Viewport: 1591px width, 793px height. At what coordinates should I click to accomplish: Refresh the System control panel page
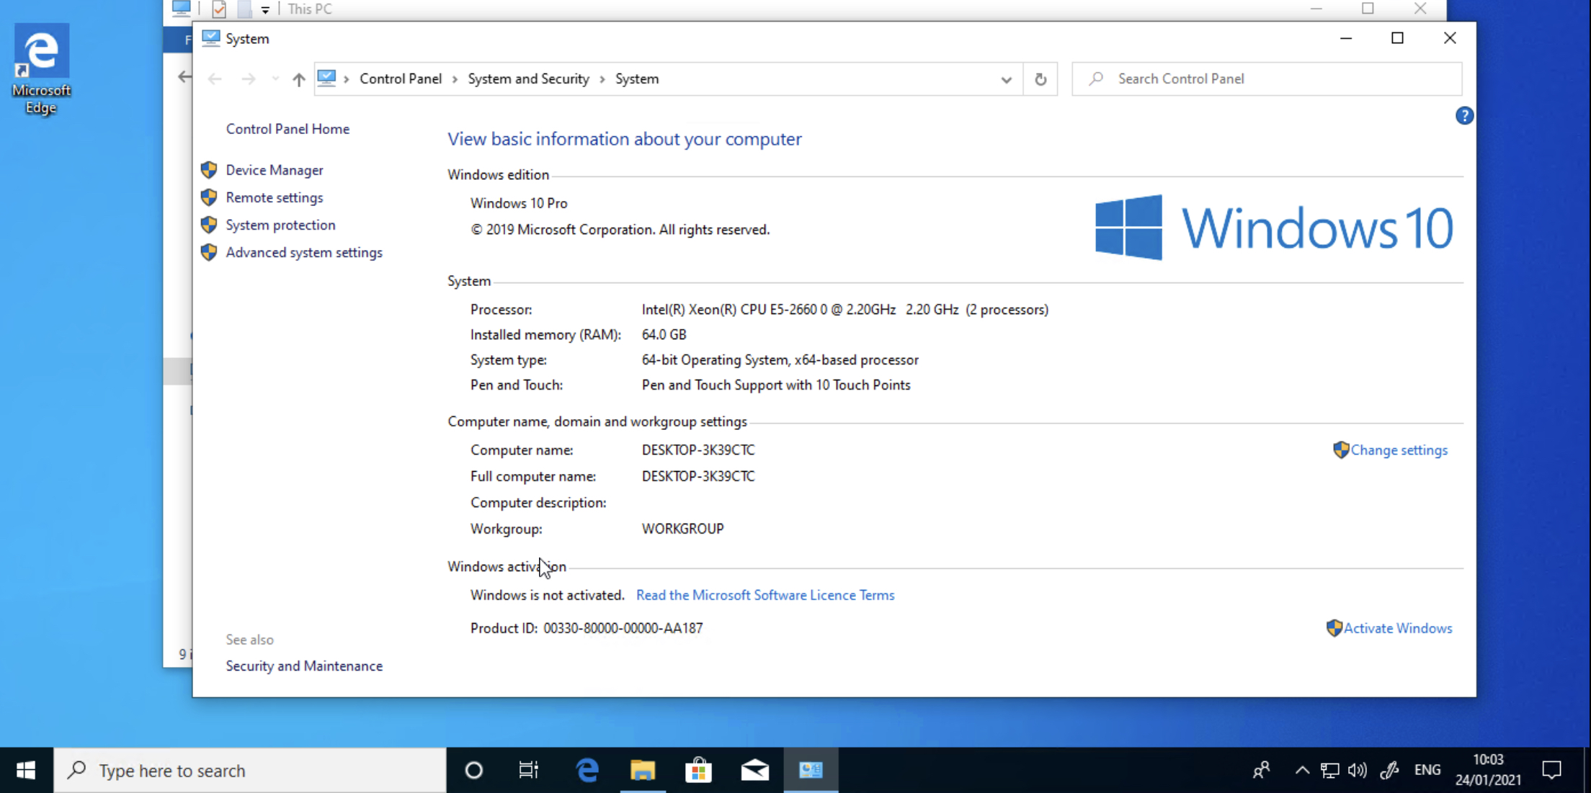[x=1040, y=79]
